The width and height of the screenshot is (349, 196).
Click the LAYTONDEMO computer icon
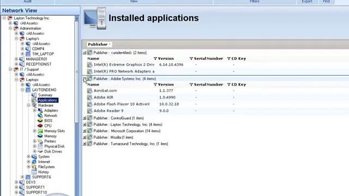point(28,90)
